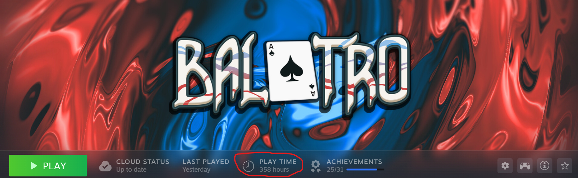The width and height of the screenshot is (578, 178).
Task: Open controller layout gamepad icon
Action: click(525, 166)
